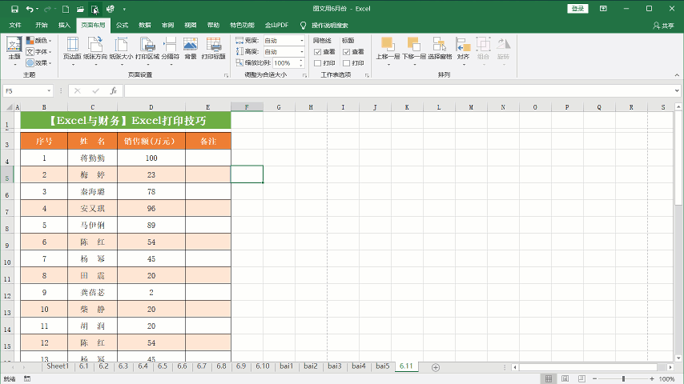
Task: Click the zoom in plus button
Action: click(x=652, y=378)
